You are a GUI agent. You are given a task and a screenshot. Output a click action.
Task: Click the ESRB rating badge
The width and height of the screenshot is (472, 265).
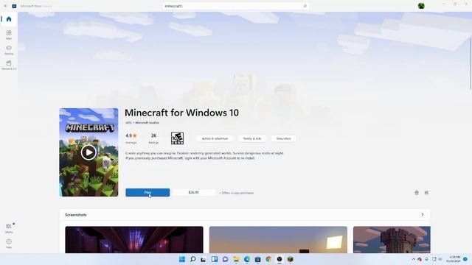tap(177, 138)
